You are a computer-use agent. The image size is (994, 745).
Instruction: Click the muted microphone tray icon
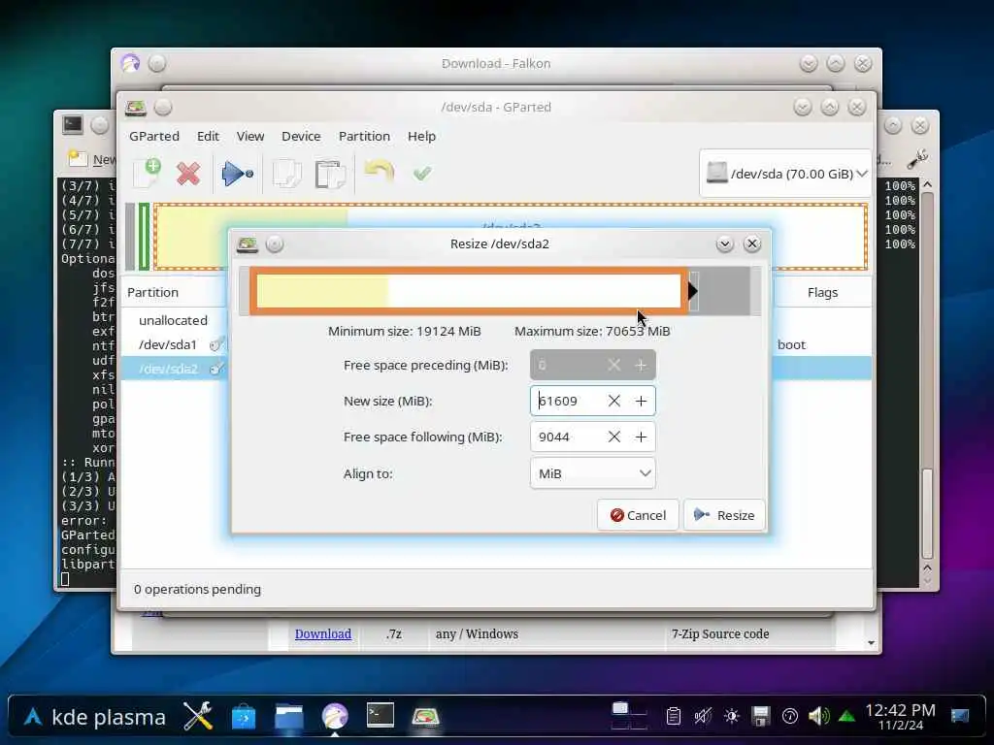point(703,717)
